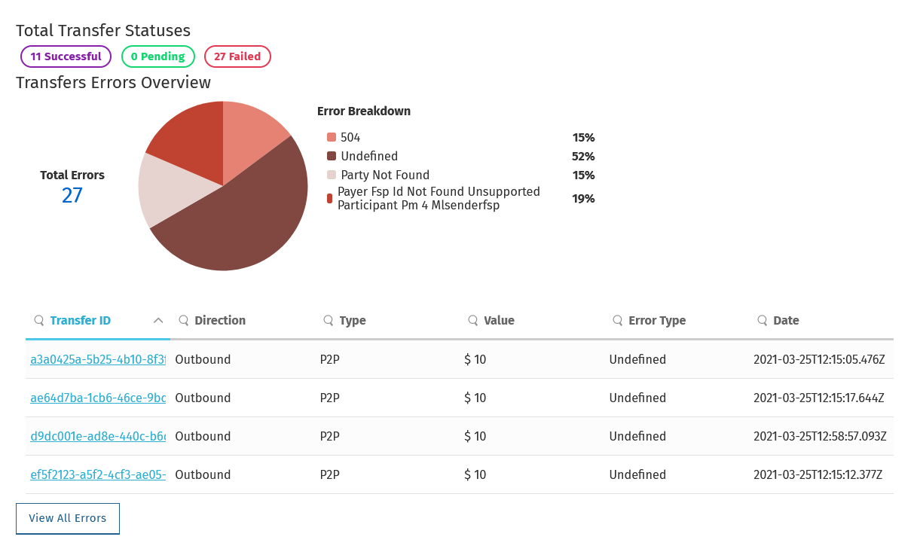Toggle the 27 Failed status filter
The width and height of the screenshot is (920, 552).
[237, 56]
